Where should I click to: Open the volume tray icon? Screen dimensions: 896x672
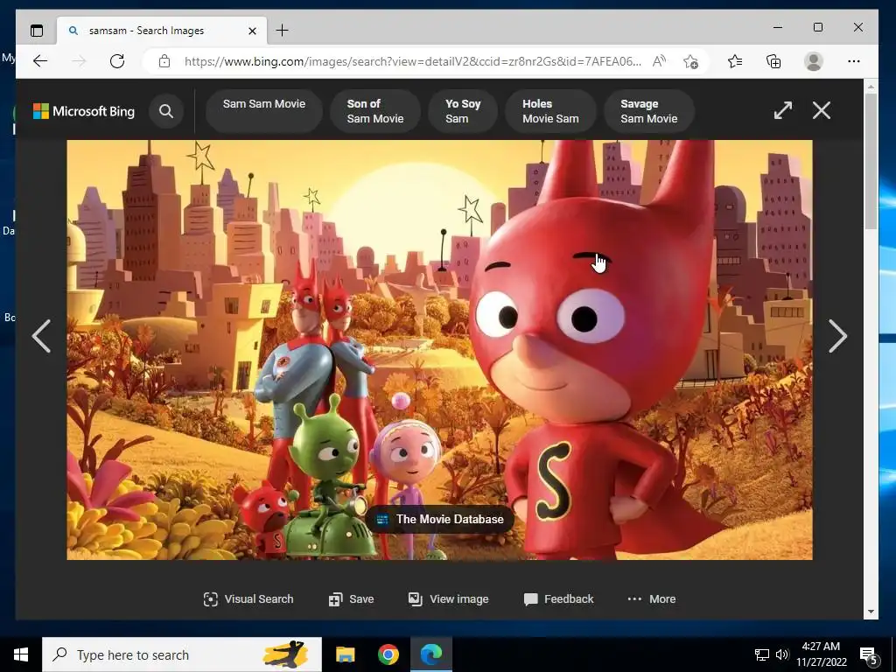tap(782, 654)
